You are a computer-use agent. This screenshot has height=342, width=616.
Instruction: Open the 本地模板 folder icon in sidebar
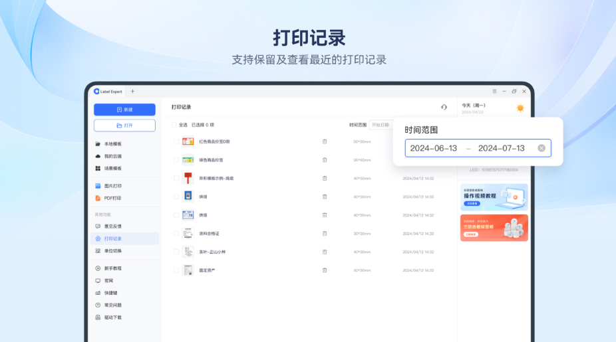98,144
